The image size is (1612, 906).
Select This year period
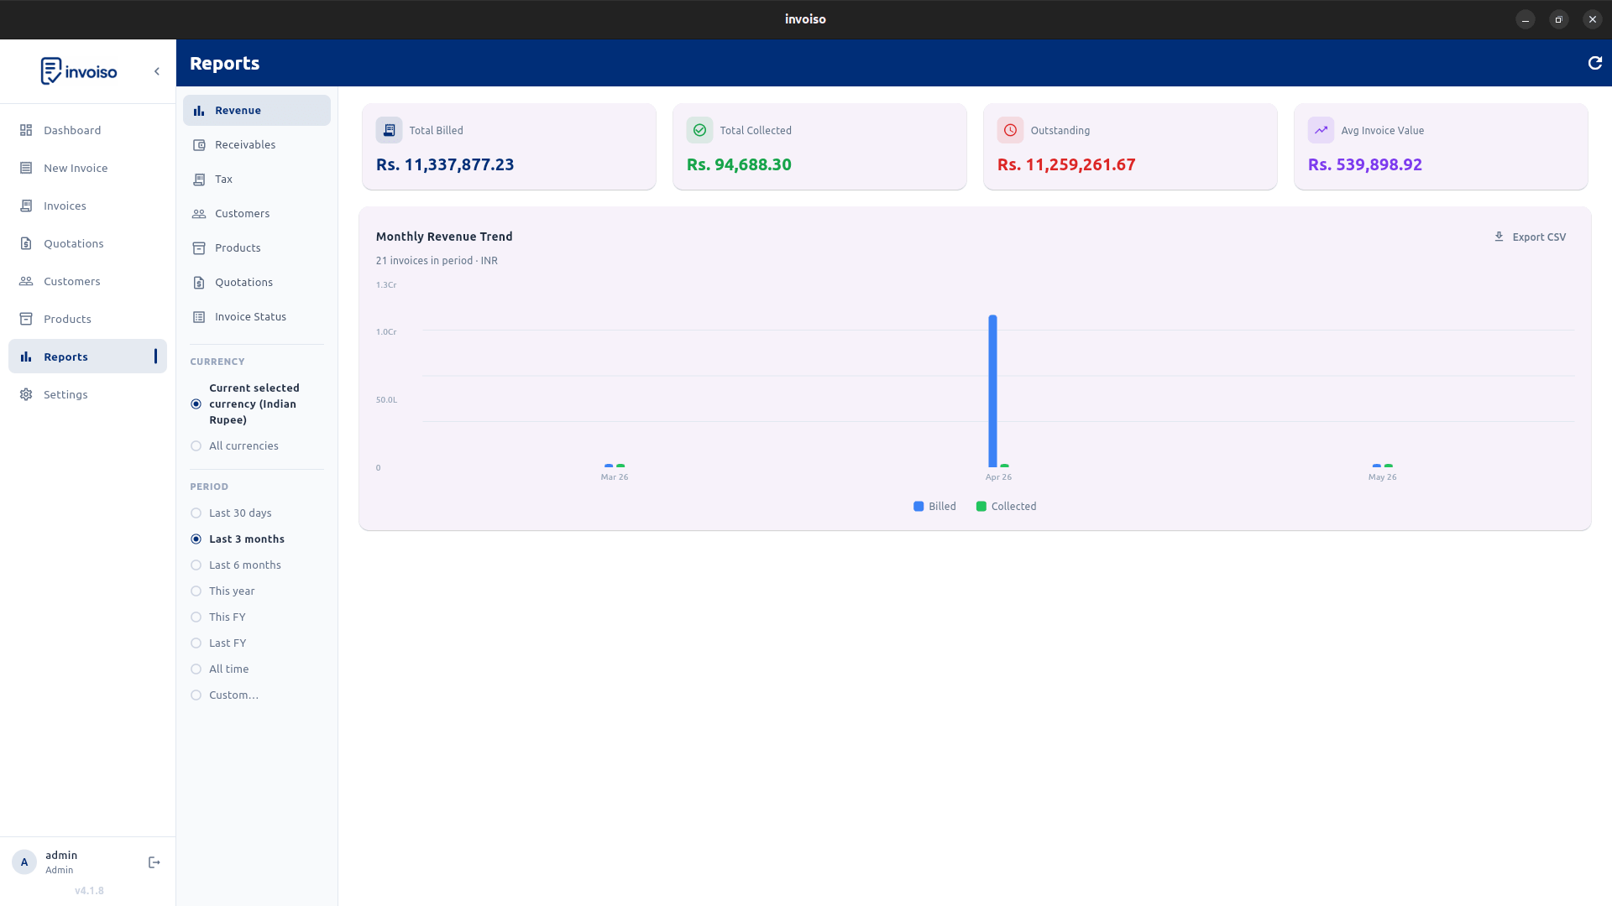point(196,591)
